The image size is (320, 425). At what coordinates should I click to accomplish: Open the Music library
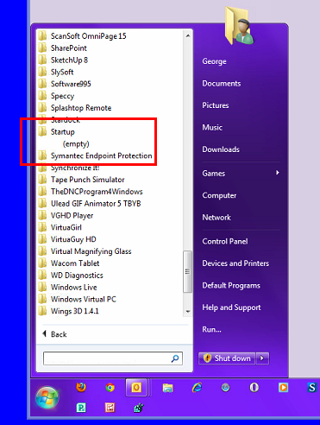212,127
